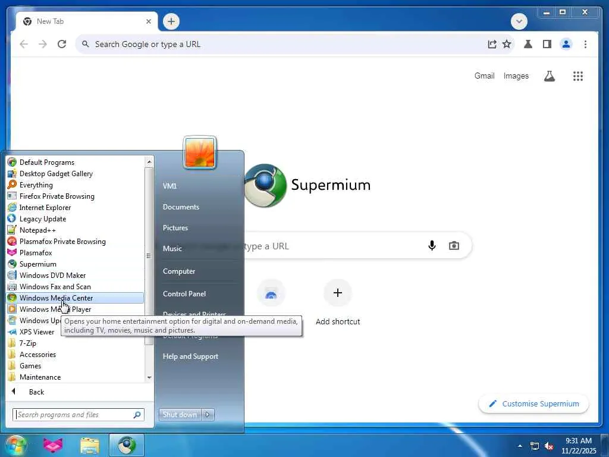
Task: Open the Gmail link
Action: click(x=484, y=76)
